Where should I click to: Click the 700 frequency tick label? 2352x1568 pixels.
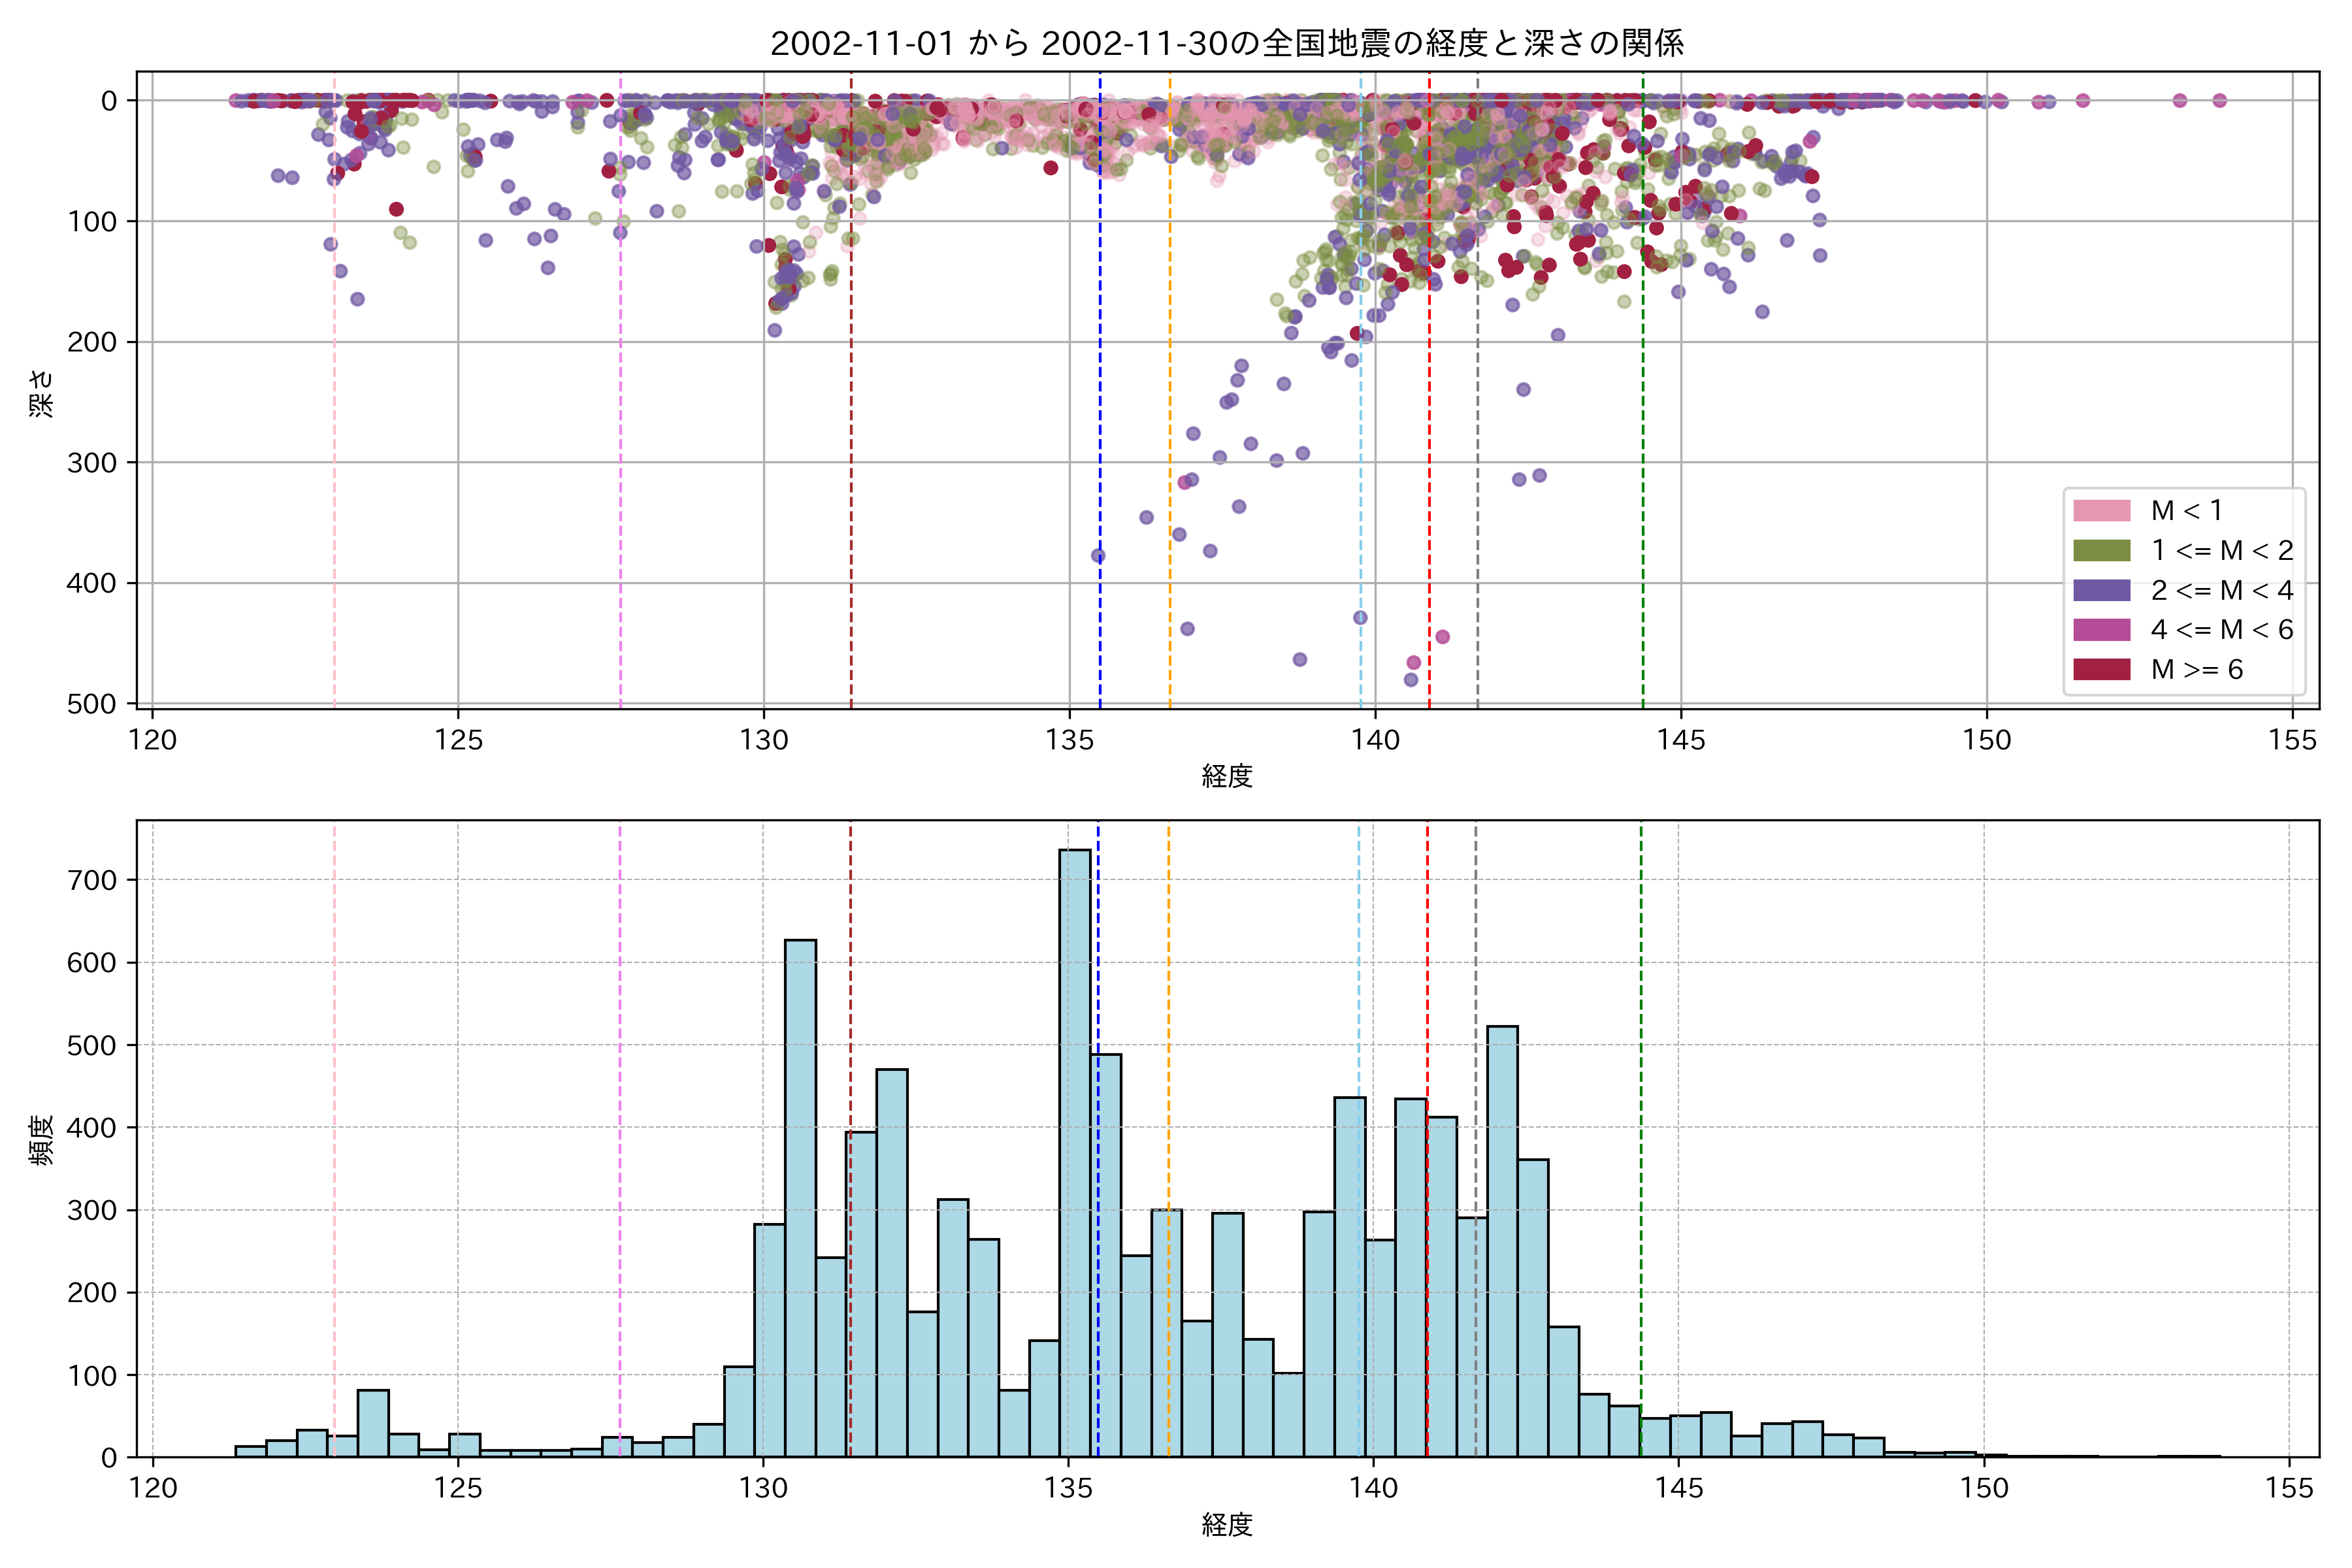coord(92,880)
